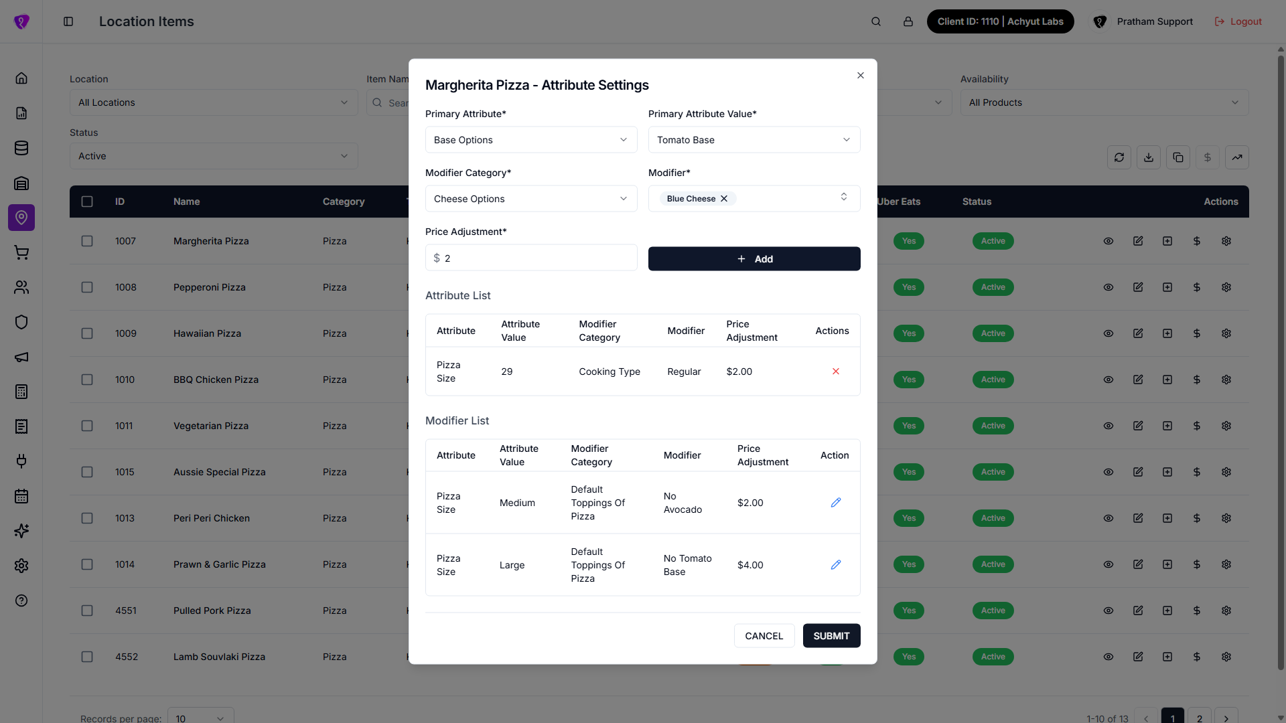The image size is (1286, 723).
Task: Click the Price Adjustment input field
Action: (531, 258)
